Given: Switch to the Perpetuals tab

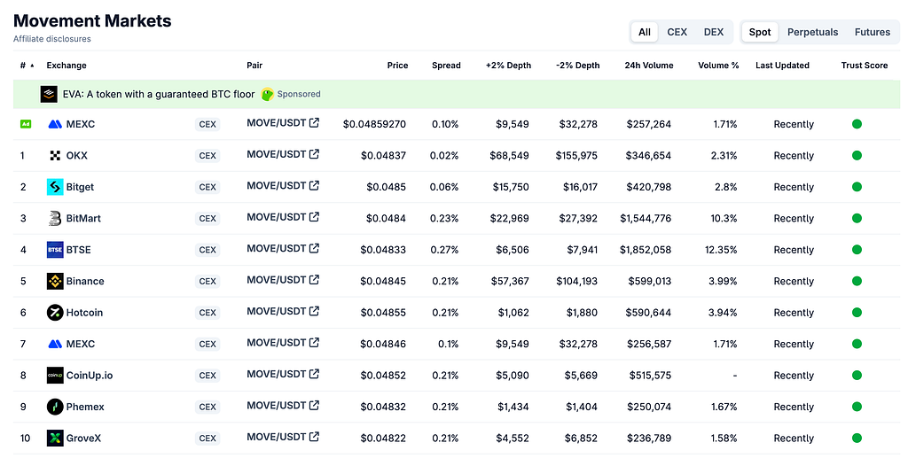Looking at the screenshot, I should coord(812,33).
